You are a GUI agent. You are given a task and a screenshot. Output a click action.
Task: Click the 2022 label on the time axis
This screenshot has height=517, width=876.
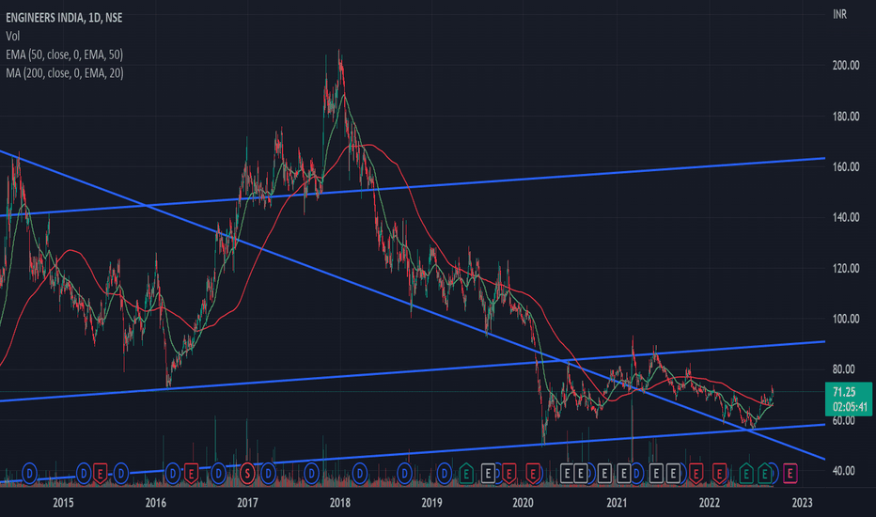click(x=709, y=503)
